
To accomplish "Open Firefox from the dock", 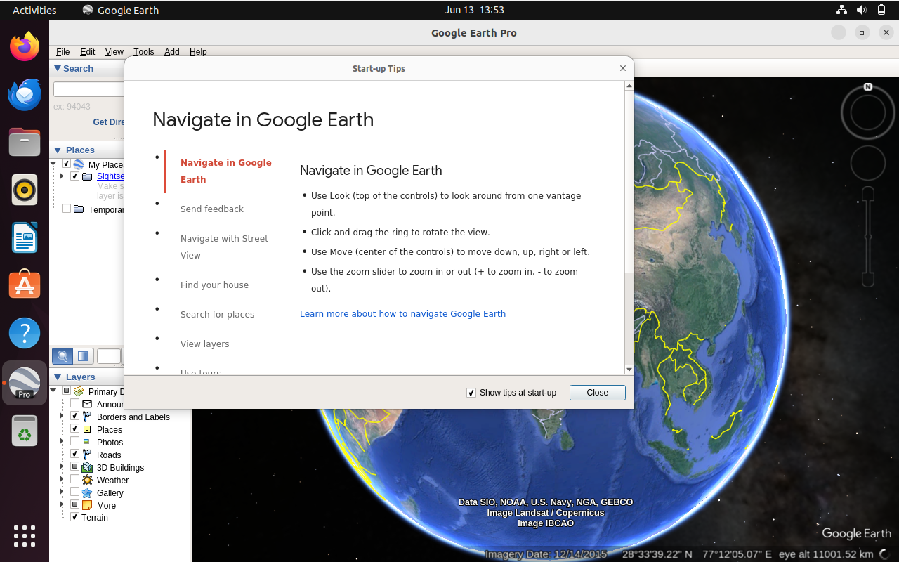I will click(x=25, y=46).
